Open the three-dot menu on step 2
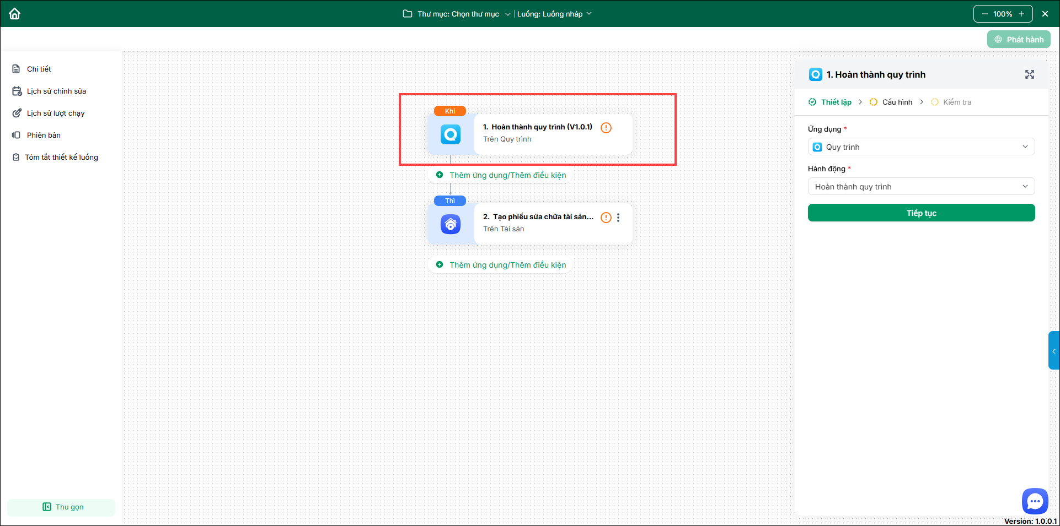The image size is (1060, 526). pyautogui.click(x=618, y=218)
